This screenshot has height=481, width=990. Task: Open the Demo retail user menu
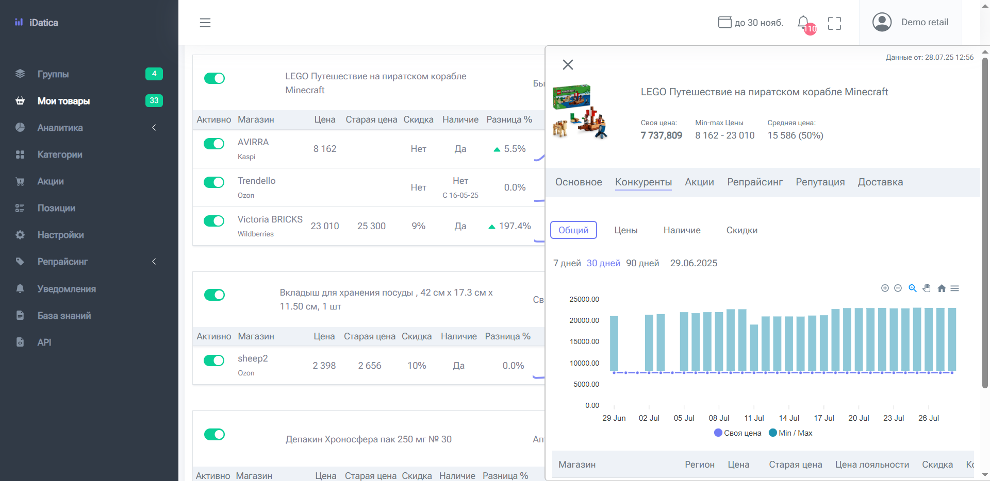point(911,22)
